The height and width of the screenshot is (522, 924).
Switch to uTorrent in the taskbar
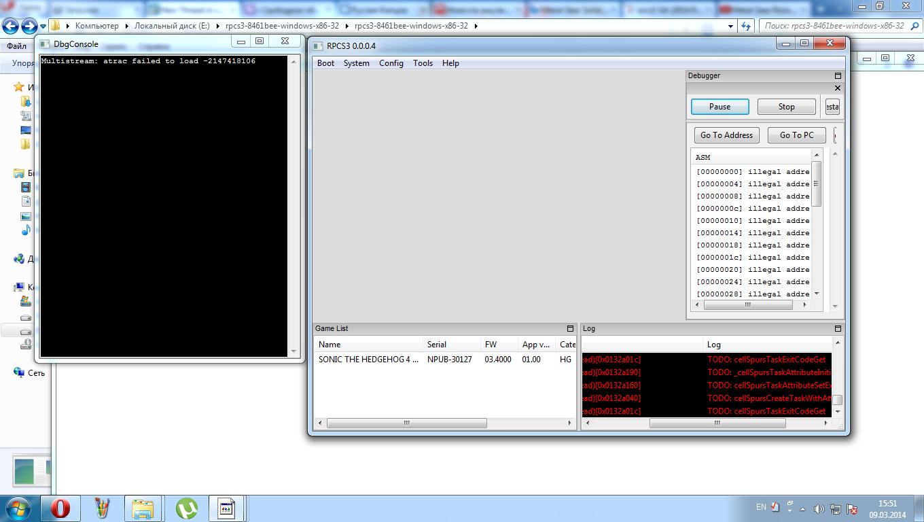coord(187,508)
